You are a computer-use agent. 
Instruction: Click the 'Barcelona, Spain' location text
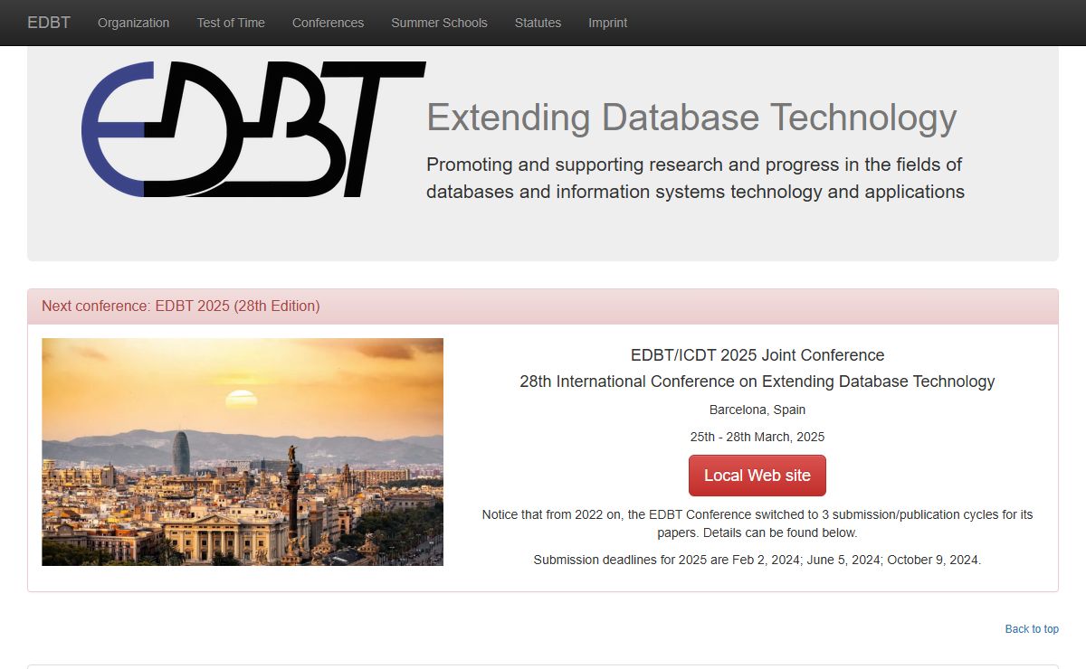[x=757, y=410]
